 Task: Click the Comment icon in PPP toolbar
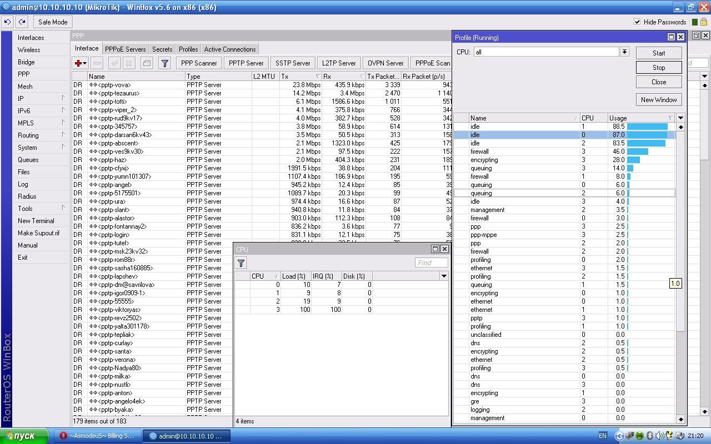(147, 63)
